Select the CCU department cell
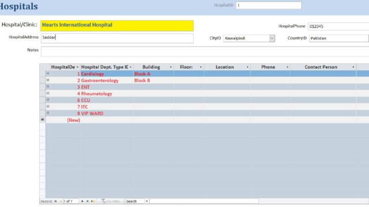 coord(107,100)
